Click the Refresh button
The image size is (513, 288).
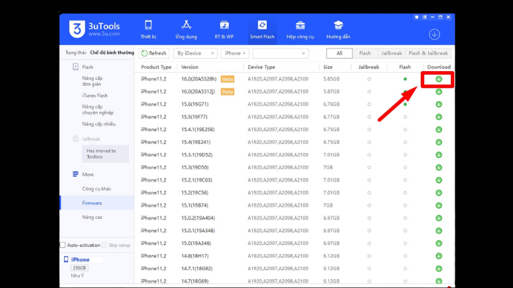click(x=154, y=53)
